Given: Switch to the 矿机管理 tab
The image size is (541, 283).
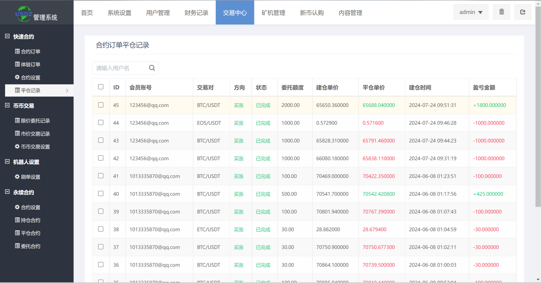Looking at the screenshot, I should [273, 13].
